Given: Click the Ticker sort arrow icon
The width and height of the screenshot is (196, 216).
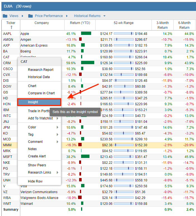Looking at the screenshot, I should [x=11, y=27].
